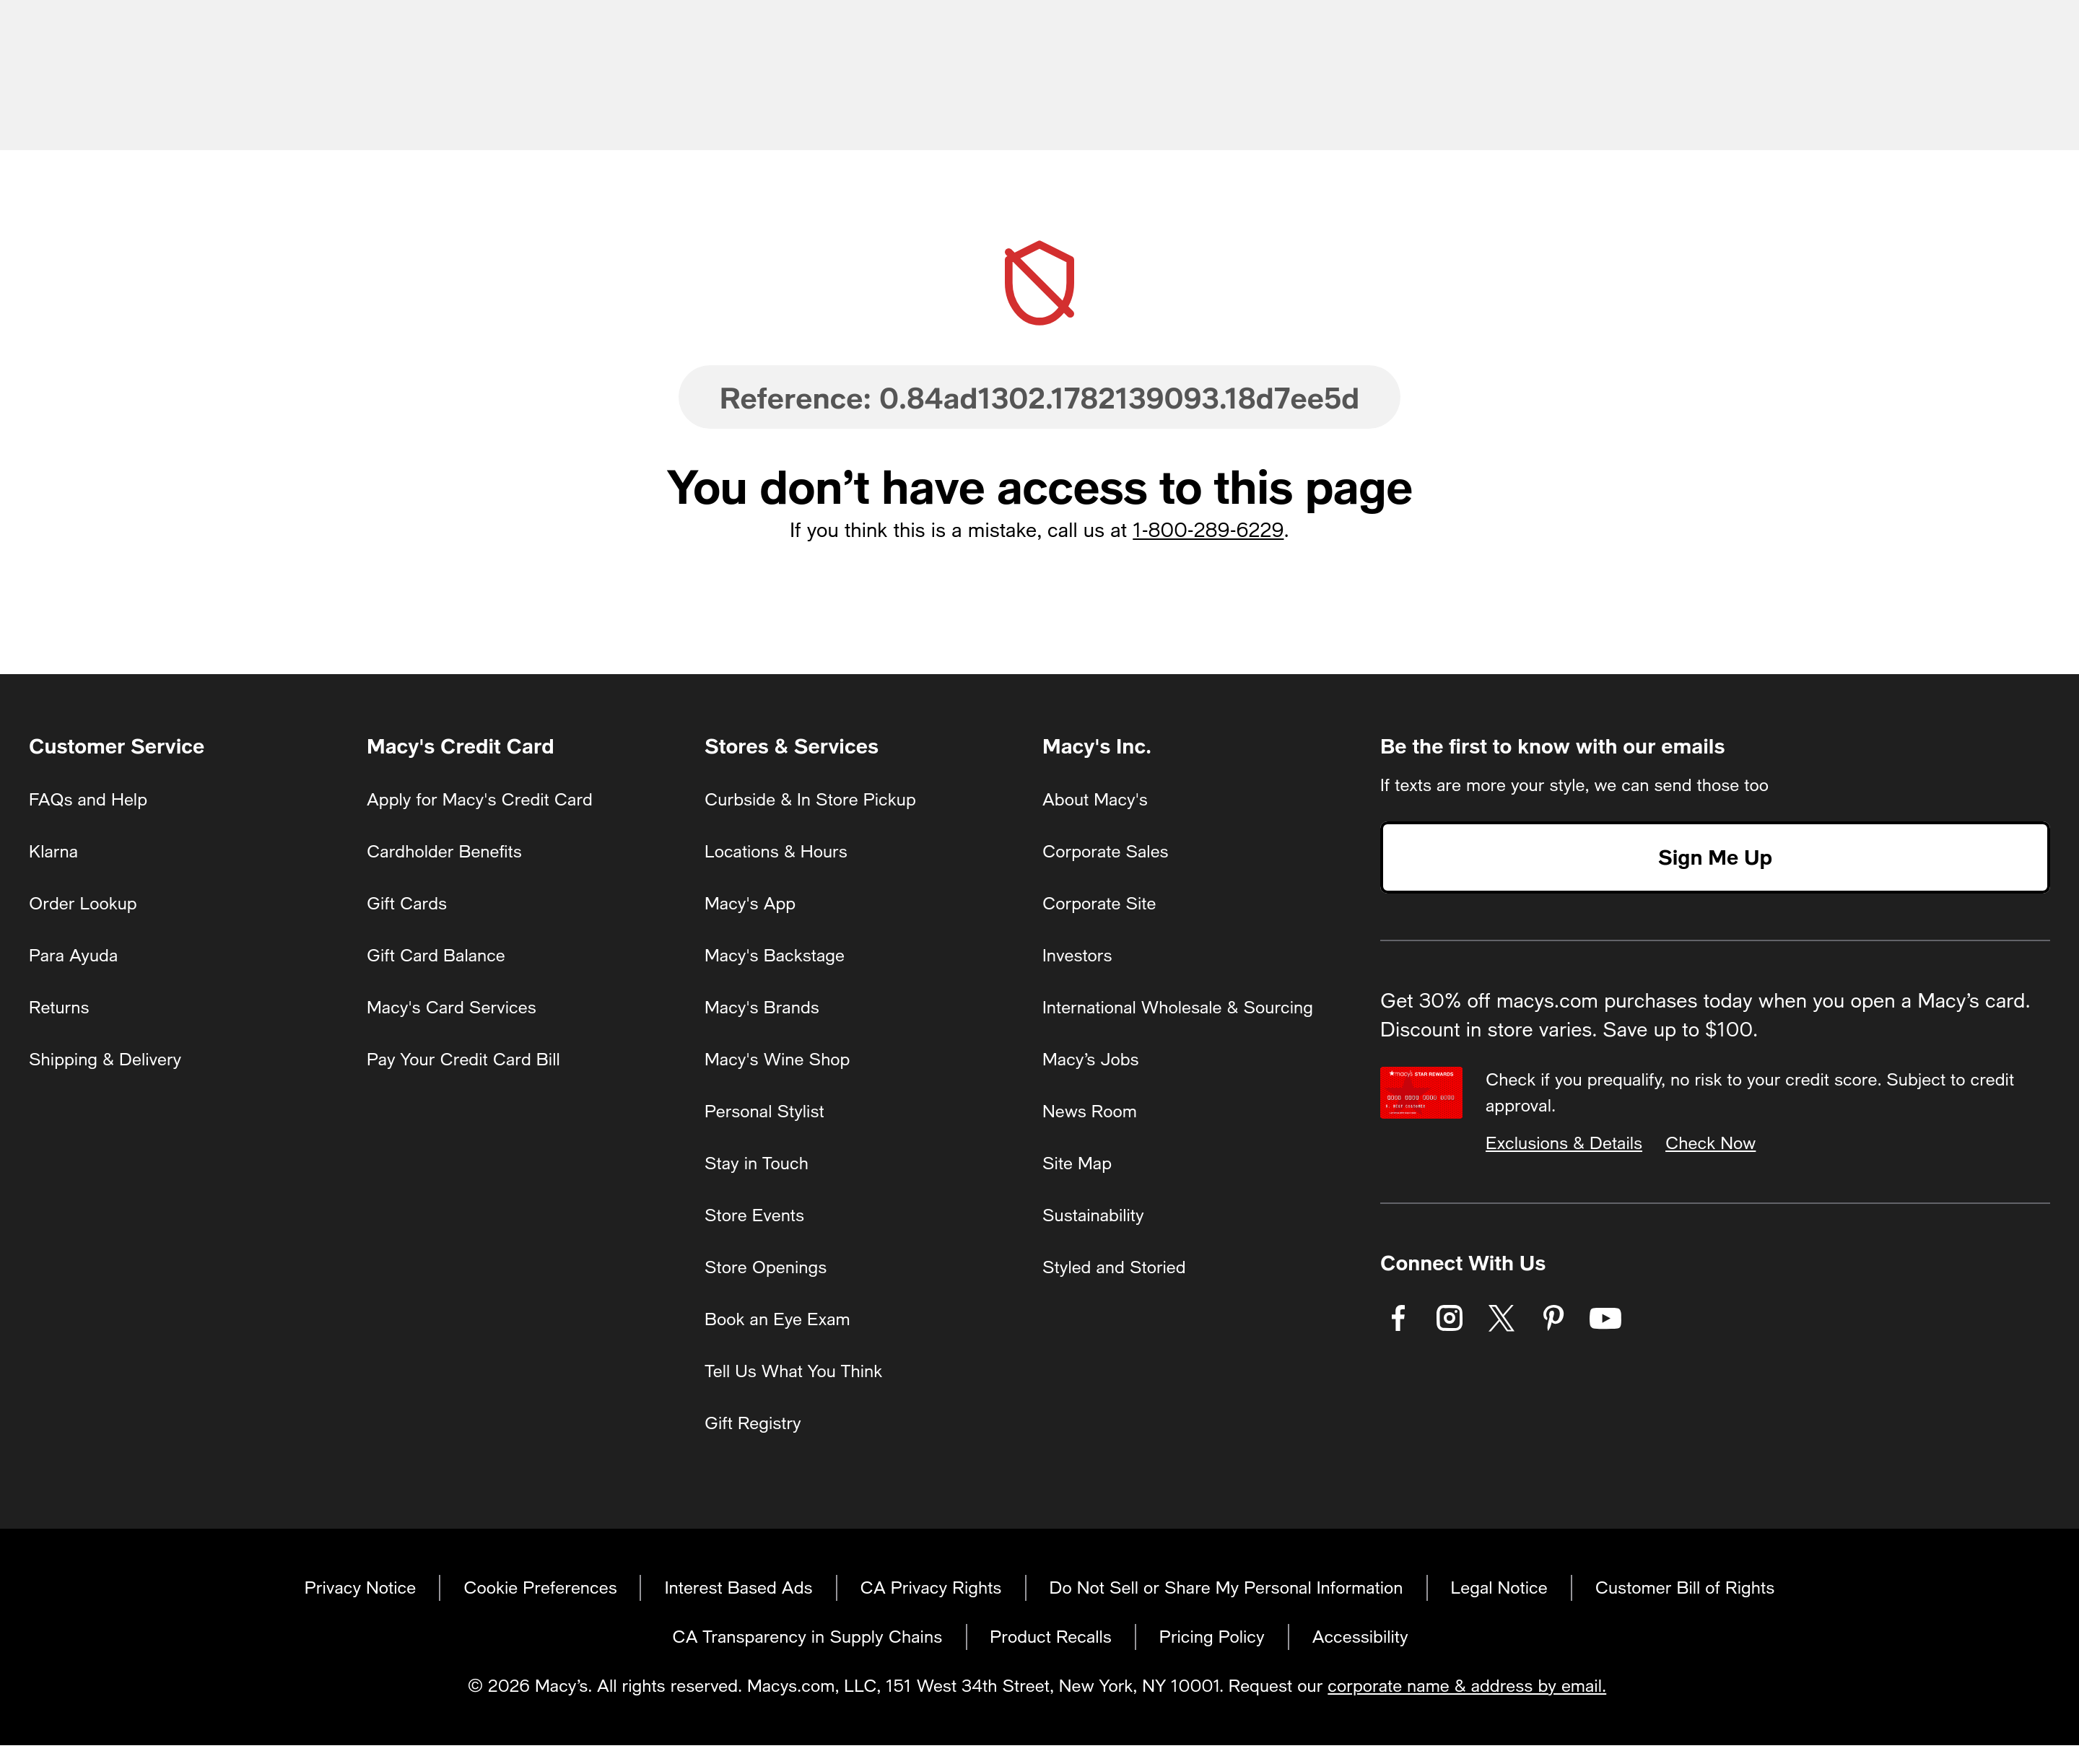Open International Wholesale & Sourcing

pos(1177,1007)
